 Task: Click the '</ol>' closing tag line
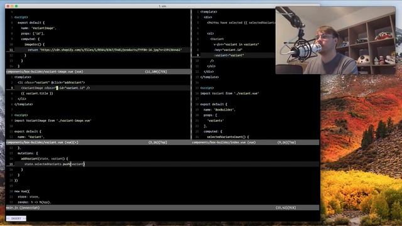click(211, 66)
